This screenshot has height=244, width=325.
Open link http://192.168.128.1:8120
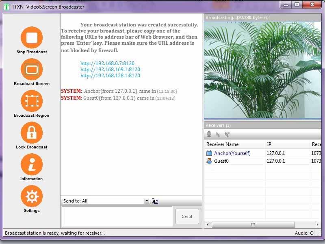click(x=110, y=76)
